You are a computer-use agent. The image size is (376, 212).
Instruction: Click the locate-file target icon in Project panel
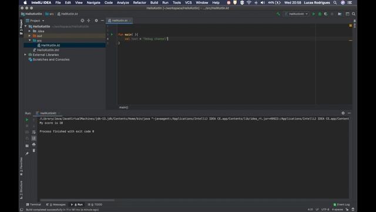pyautogui.click(x=82, y=21)
